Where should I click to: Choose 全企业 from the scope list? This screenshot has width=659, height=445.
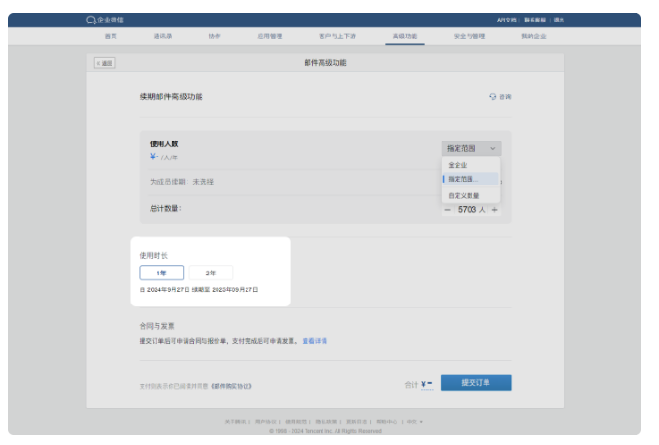point(458,165)
